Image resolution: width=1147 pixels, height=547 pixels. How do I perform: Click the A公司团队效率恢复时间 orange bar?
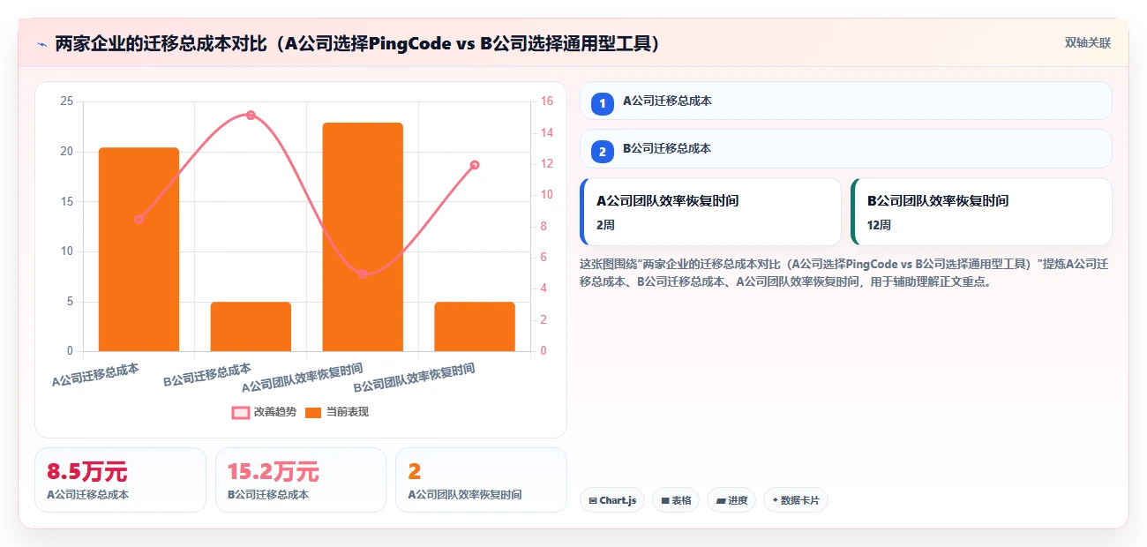(363, 236)
